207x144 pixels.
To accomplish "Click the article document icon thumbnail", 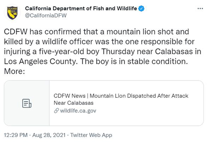I will 27,103.
